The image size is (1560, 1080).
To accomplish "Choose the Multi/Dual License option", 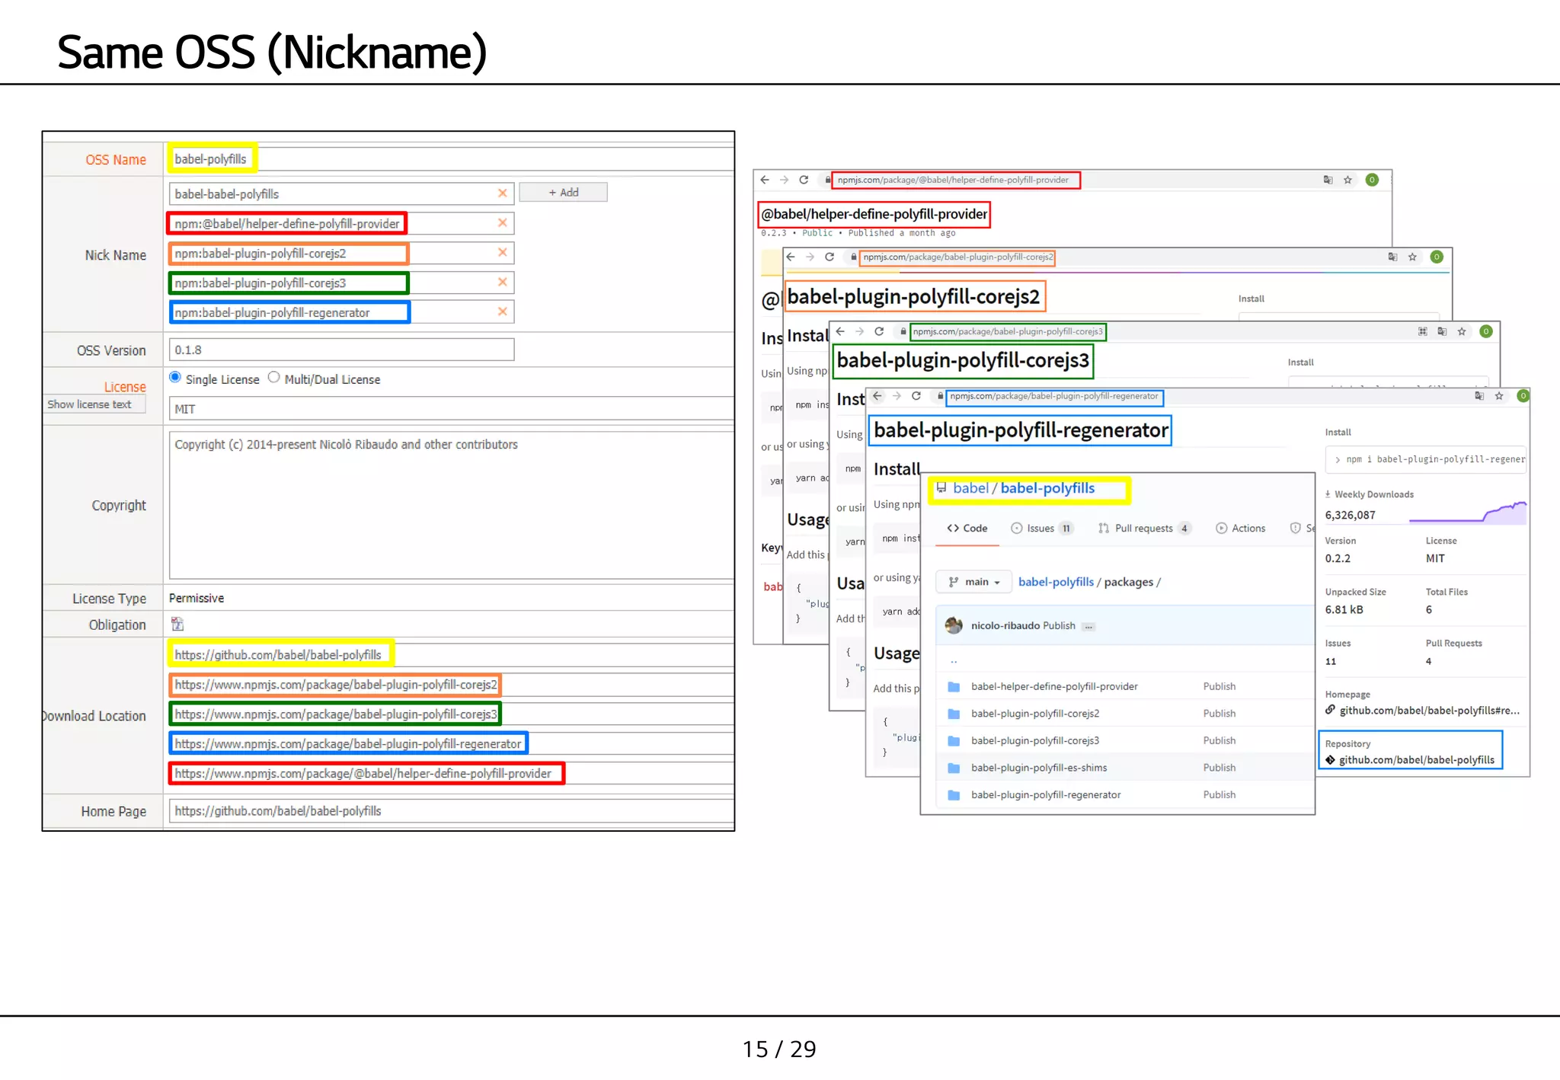I will (273, 378).
